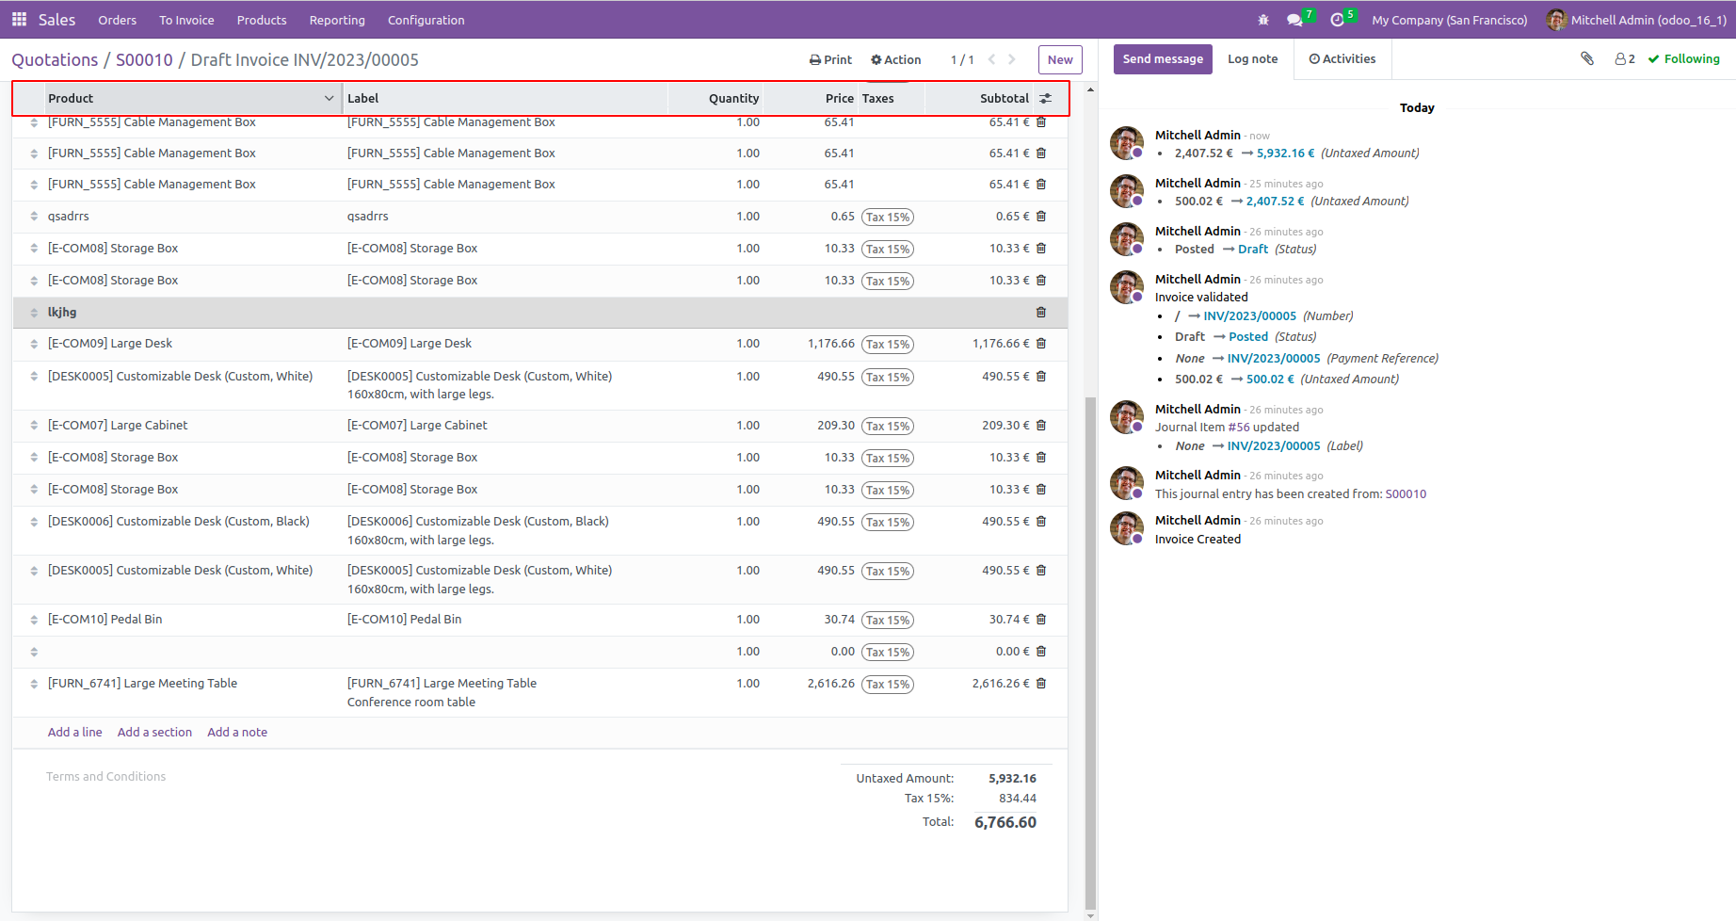Toggle the Following status
Viewport: 1736px width, 921px height.
click(x=1684, y=58)
